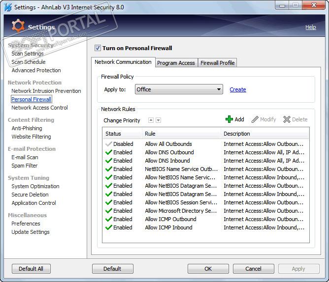Select Personal Firewall in sidebar
The width and height of the screenshot is (329, 282).
click(x=32, y=99)
